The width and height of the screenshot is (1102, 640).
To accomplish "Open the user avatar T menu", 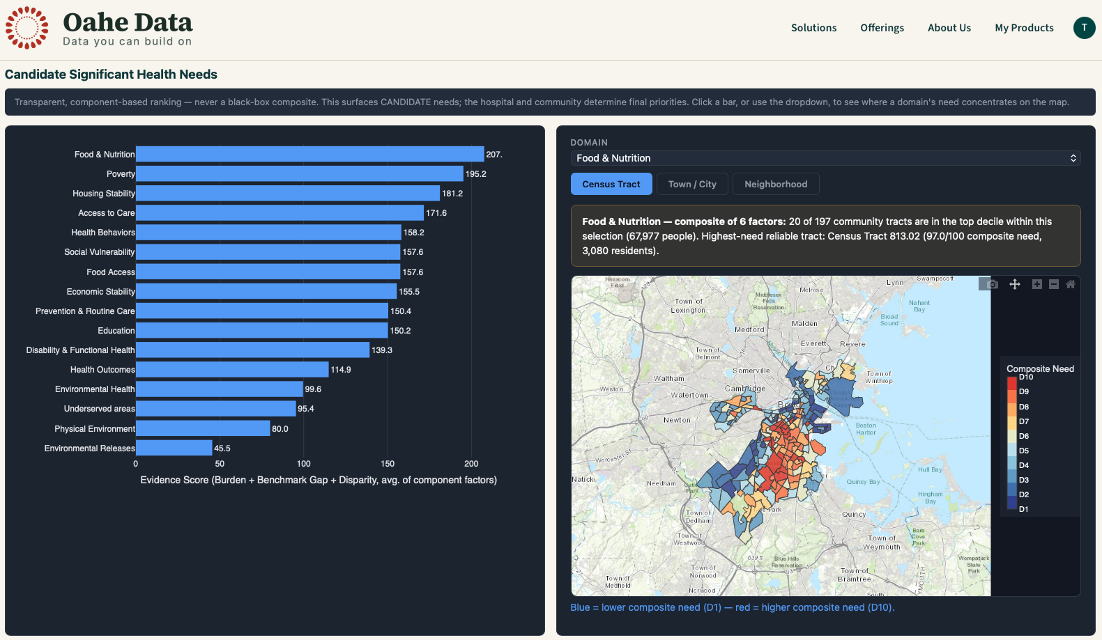I will (x=1084, y=28).
